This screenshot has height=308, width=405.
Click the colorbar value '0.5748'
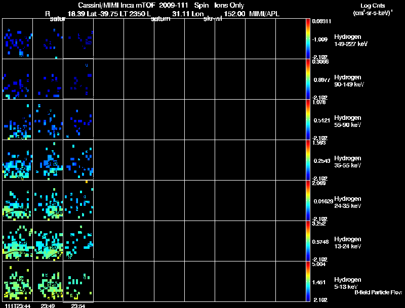[320, 242]
